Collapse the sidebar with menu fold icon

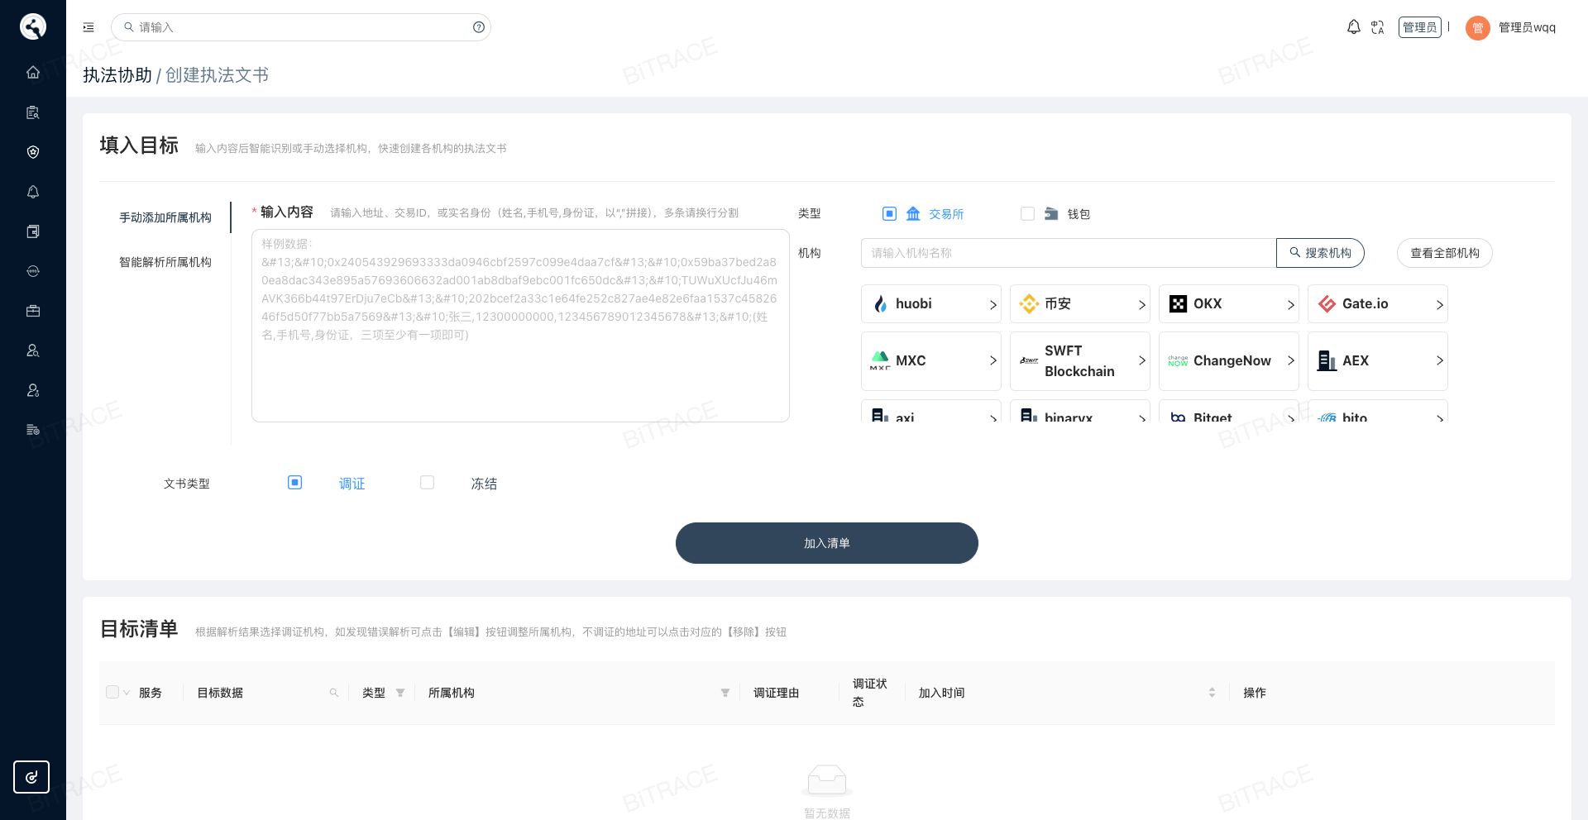coord(88,27)
